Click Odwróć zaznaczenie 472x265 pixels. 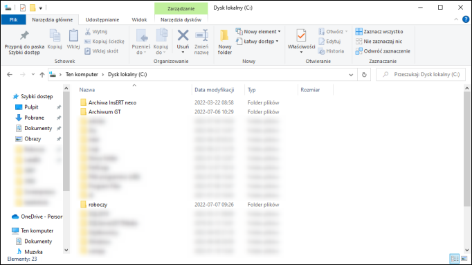[383, 51]
